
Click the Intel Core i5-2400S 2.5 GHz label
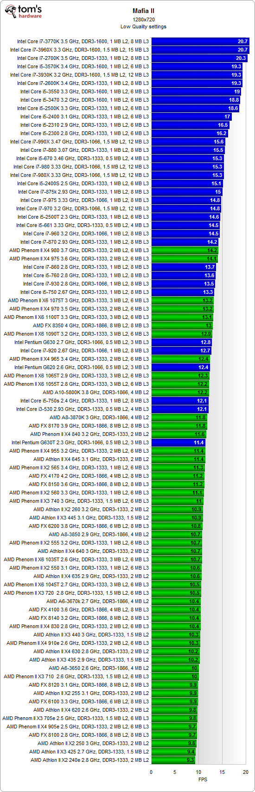tap(83, 183)
